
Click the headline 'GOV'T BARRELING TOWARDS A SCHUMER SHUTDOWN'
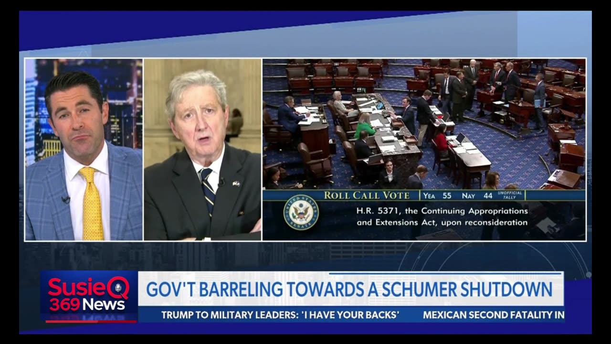349,290
